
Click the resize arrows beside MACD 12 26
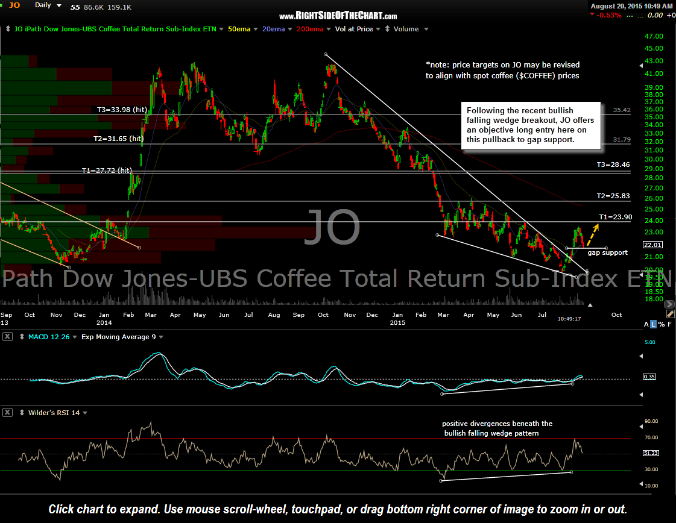click(x=22, y=337)
